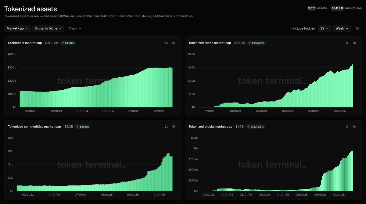Click the 3,312 assets count badge
This screenshot has height=204, width=366.
pyautogui.click(x=311, y=8)
